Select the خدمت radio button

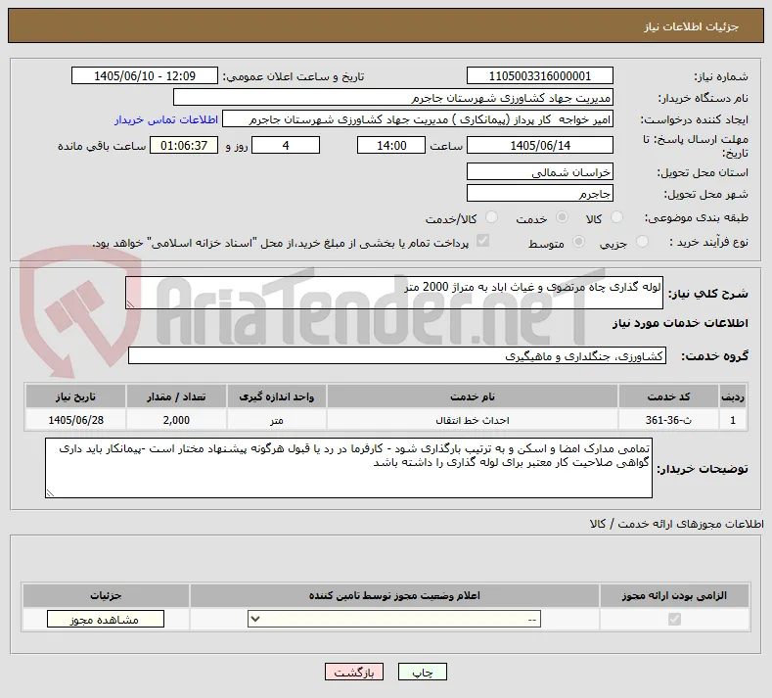coord(562,217)
